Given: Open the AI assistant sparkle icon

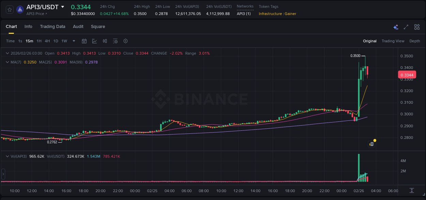Looking at the screenshot, I should click(x=396, y=27).
